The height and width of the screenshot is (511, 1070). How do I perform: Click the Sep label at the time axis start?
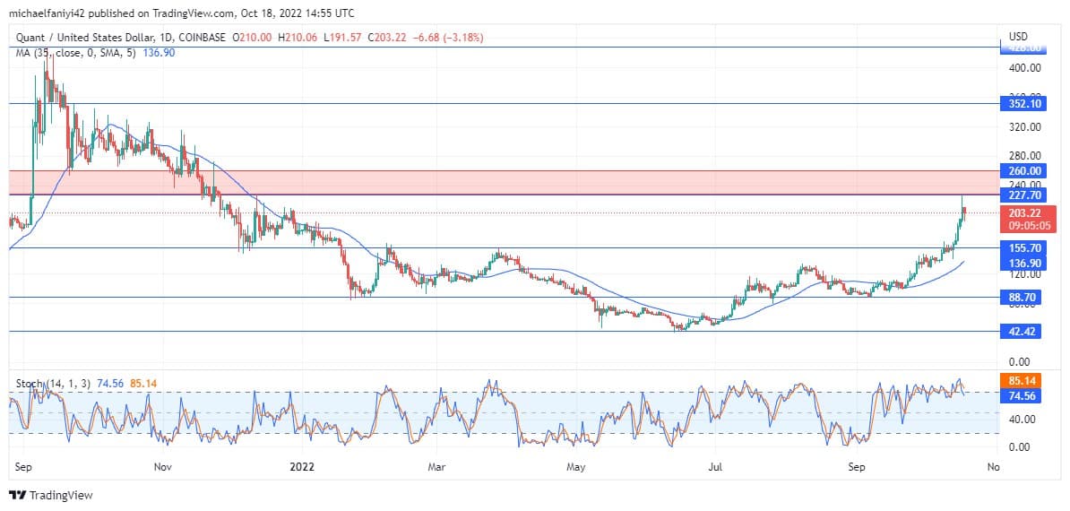(23, 467)
